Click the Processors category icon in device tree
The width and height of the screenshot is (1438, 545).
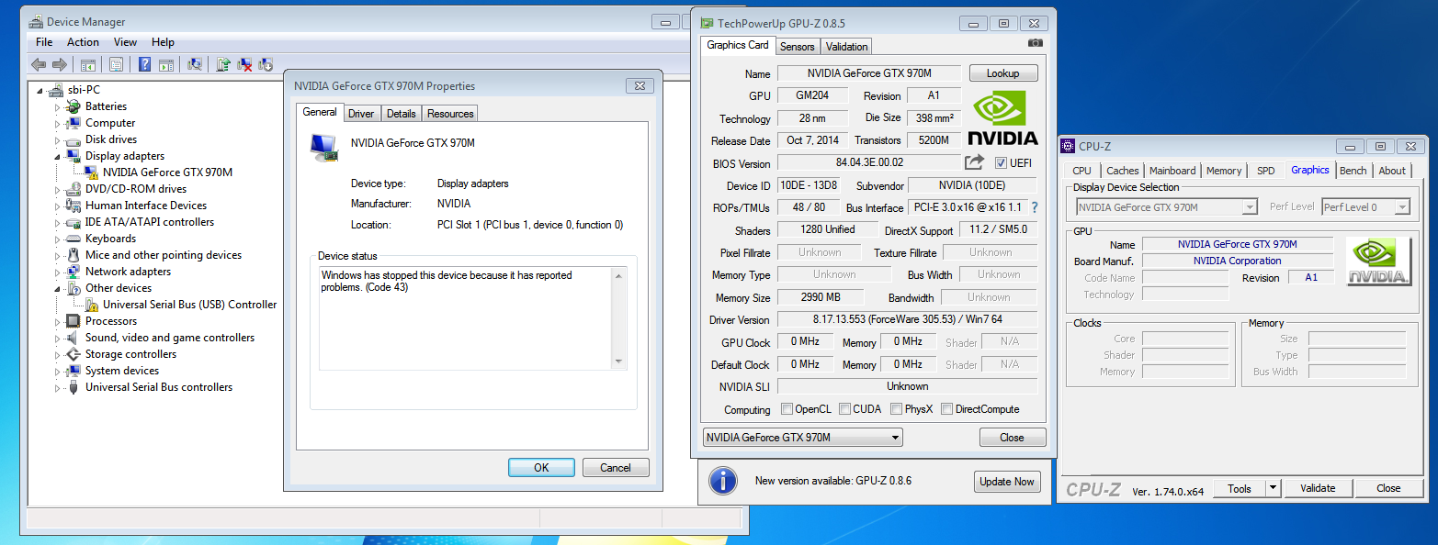coord(74,321)
